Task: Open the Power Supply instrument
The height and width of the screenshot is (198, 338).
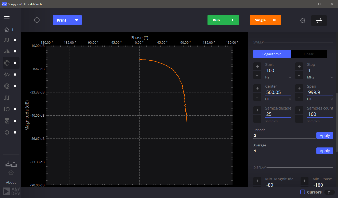Action: click(7, 132)
